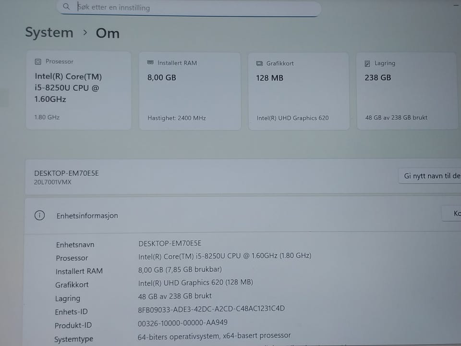Click the copy button beside Enhetsinformasjon

point(451,213)
